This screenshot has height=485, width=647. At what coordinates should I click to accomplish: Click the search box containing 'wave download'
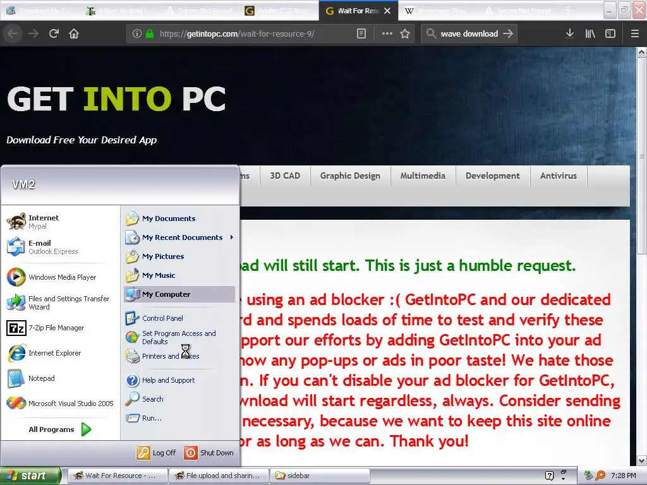(x=469, y=33)
